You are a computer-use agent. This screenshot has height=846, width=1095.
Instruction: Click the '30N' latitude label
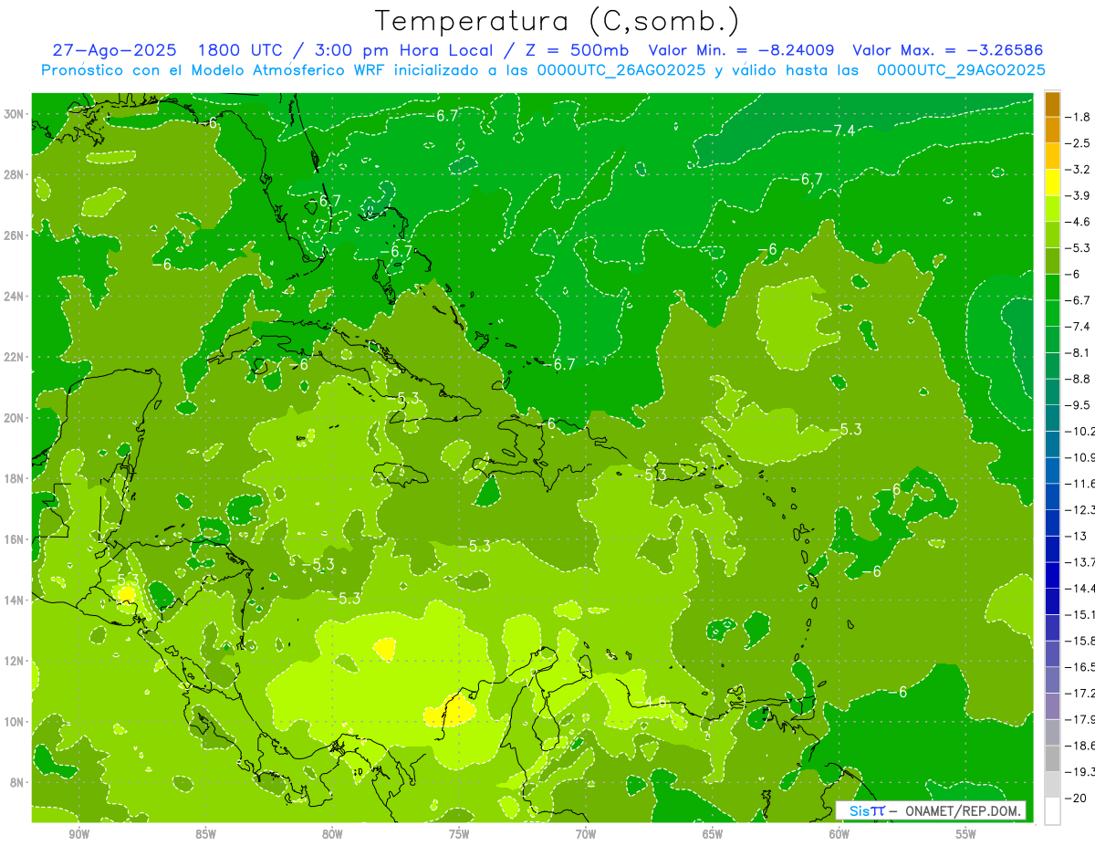15,114
